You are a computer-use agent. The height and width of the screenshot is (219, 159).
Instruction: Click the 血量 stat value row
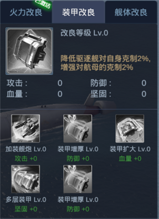34,94
